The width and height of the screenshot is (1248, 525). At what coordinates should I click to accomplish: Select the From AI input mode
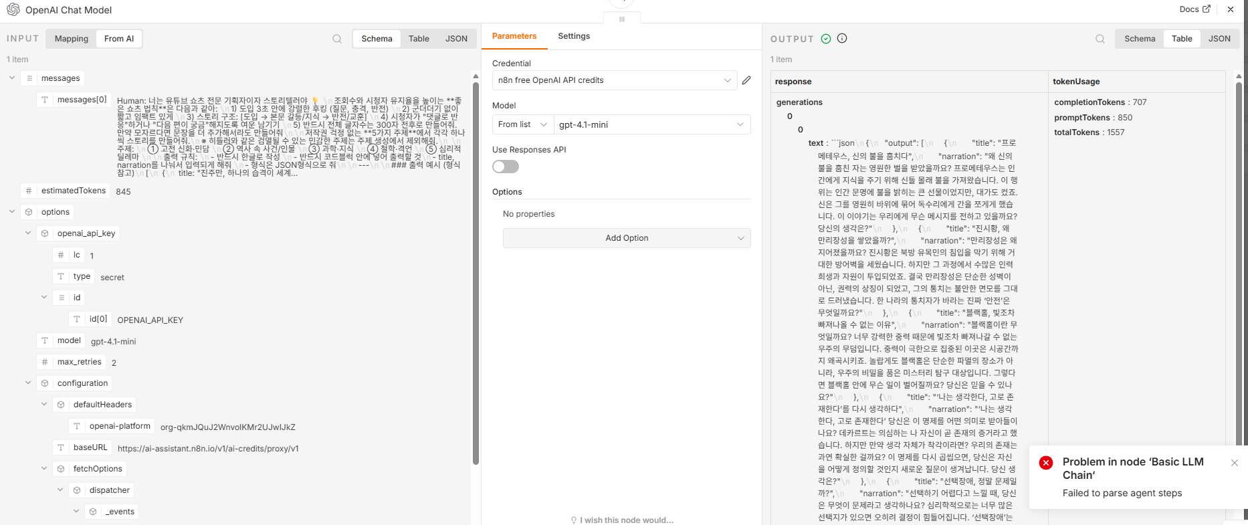point(119,39)
